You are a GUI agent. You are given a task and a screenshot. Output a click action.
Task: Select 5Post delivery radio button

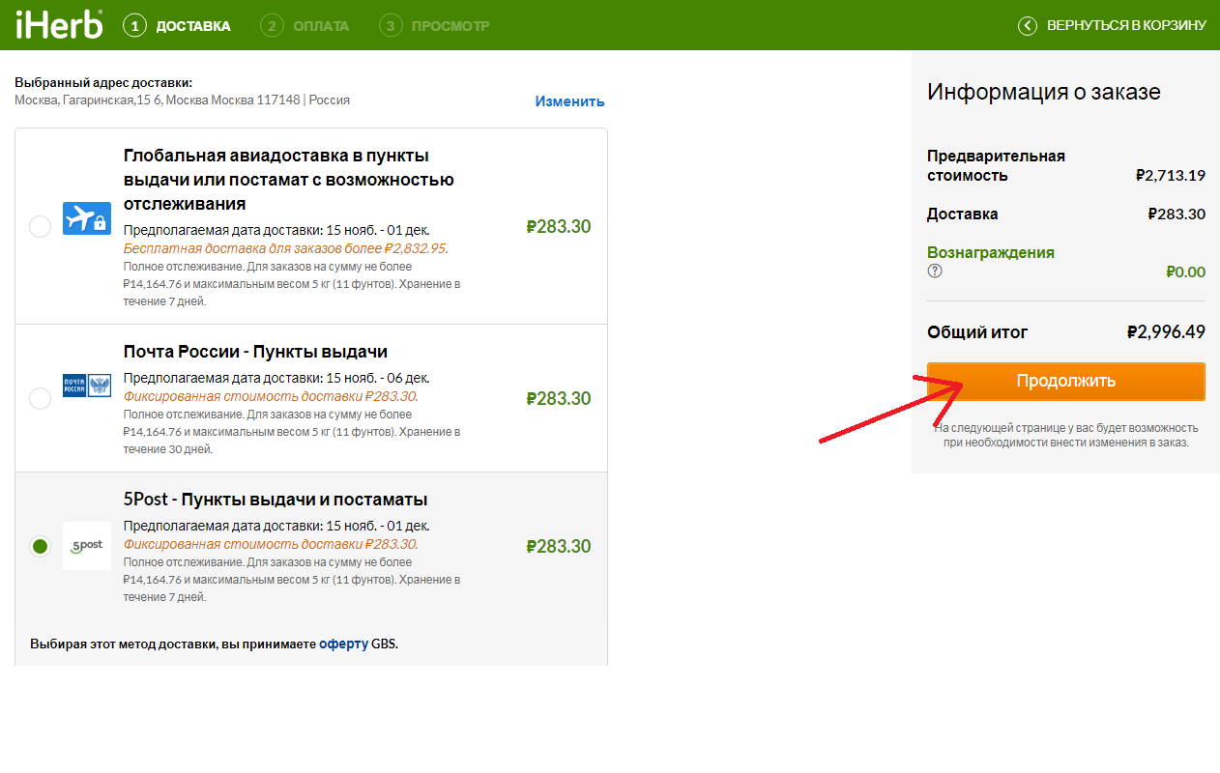pos(40,546)
